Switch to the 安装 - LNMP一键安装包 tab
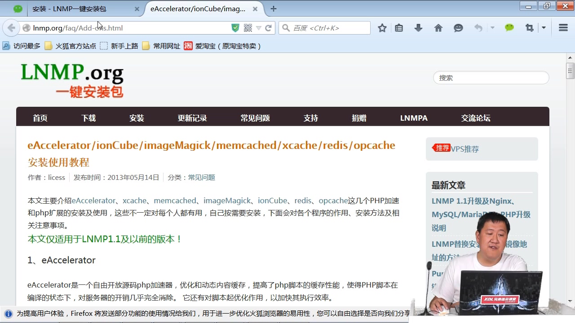 point(86,9)
